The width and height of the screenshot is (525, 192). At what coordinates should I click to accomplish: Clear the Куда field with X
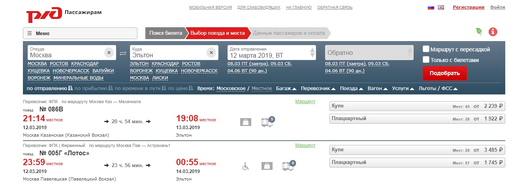[x=211, y=53]
